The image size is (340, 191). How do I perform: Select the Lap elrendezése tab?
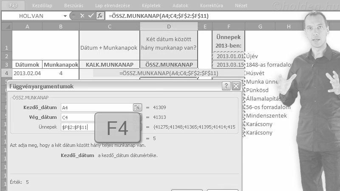click(x=113, y=6)
